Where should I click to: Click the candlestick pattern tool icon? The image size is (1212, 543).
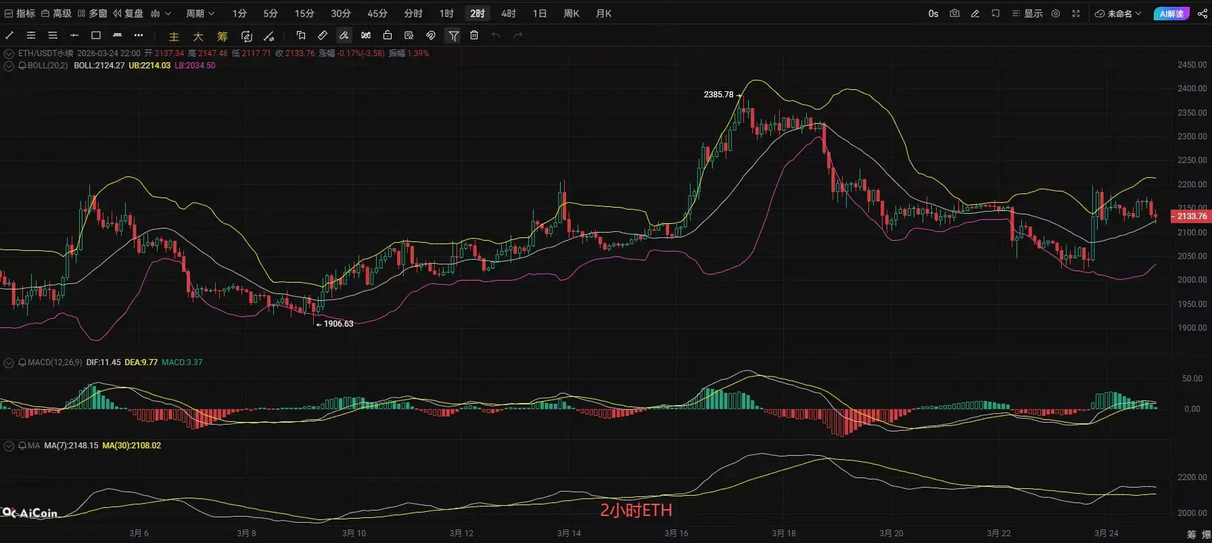point(366,35)
